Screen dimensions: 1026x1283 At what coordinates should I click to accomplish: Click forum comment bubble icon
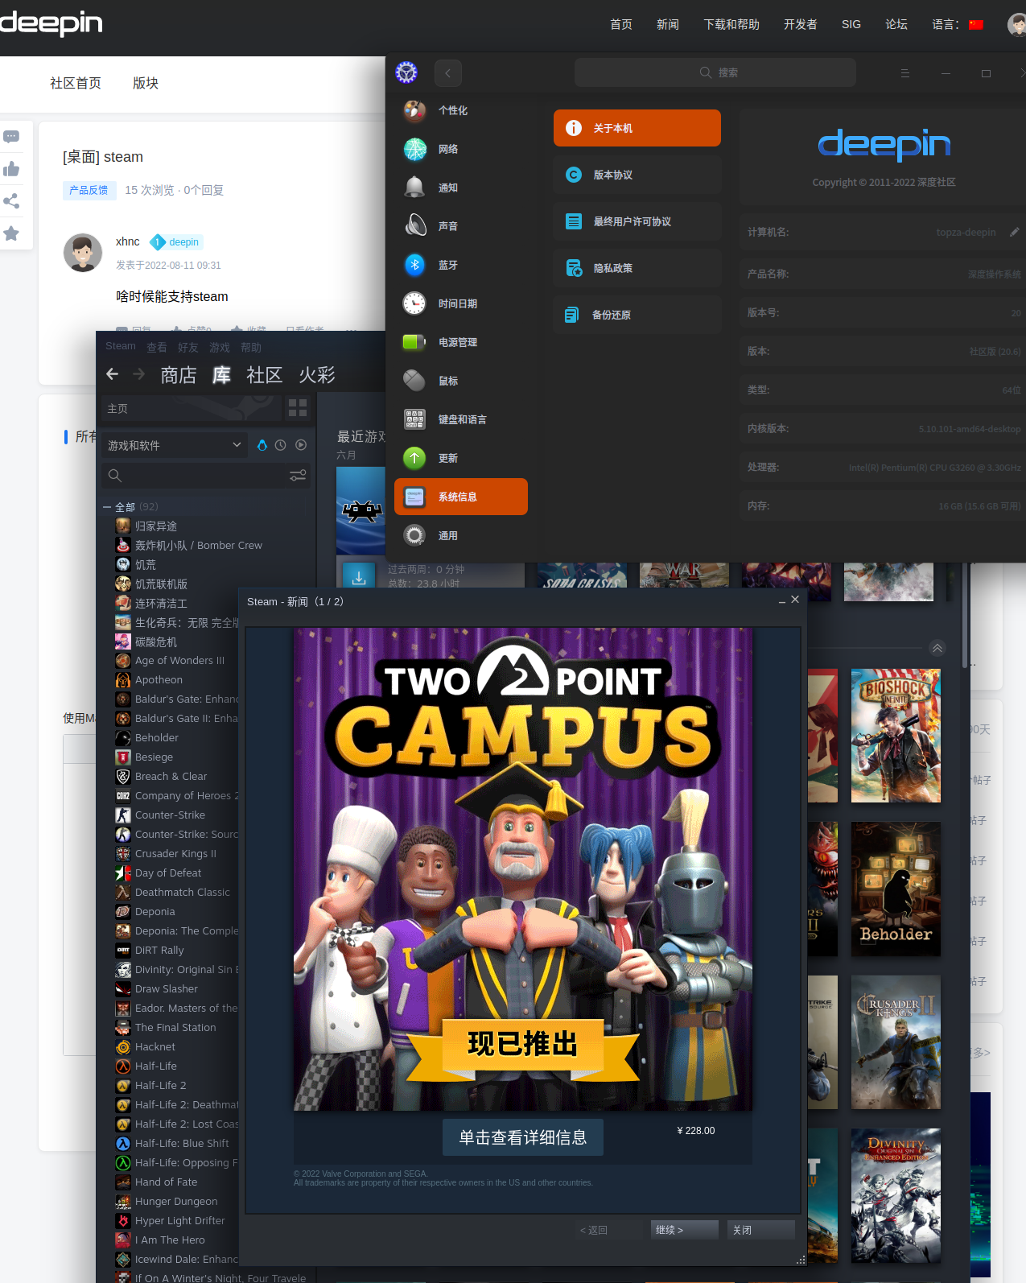point(11,137)
